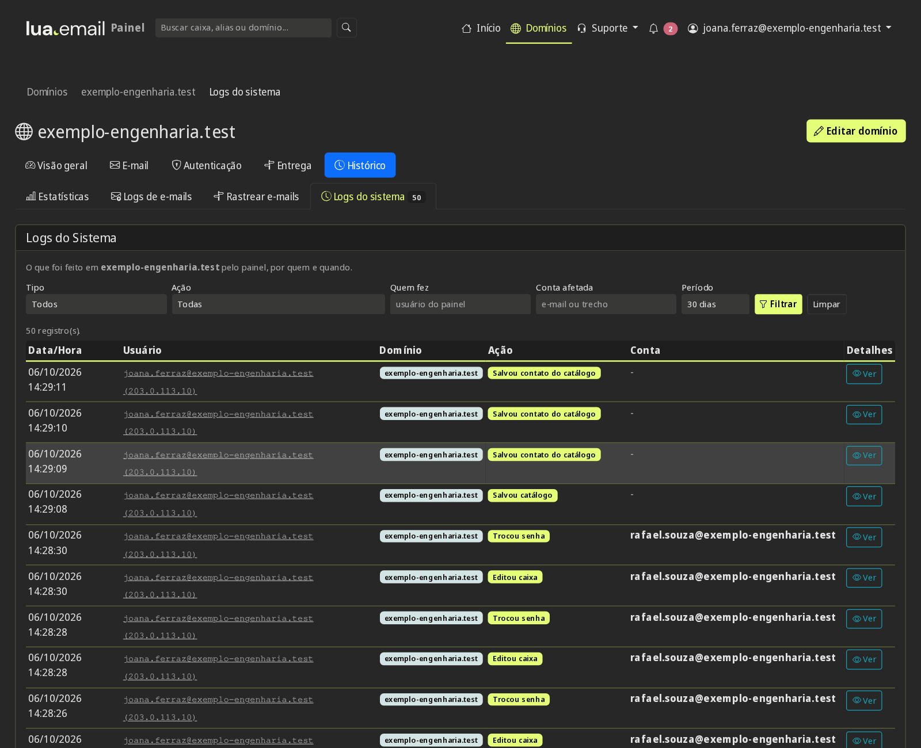Open the Período dropdown showing 30 dias
Screen dimensions: 921x748
point(716,304)
